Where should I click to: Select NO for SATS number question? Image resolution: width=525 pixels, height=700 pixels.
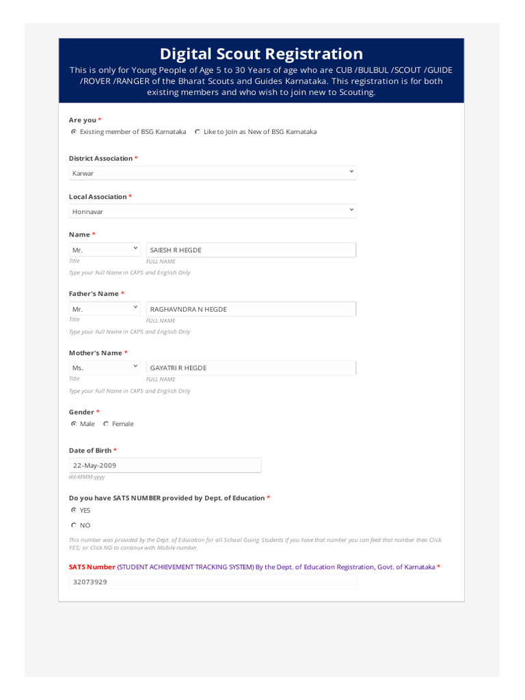(x=74, y=526)
